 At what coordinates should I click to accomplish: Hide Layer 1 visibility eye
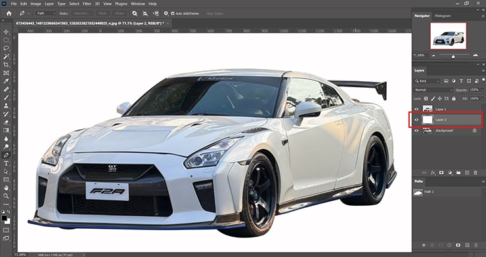click(x=416, y=109)
